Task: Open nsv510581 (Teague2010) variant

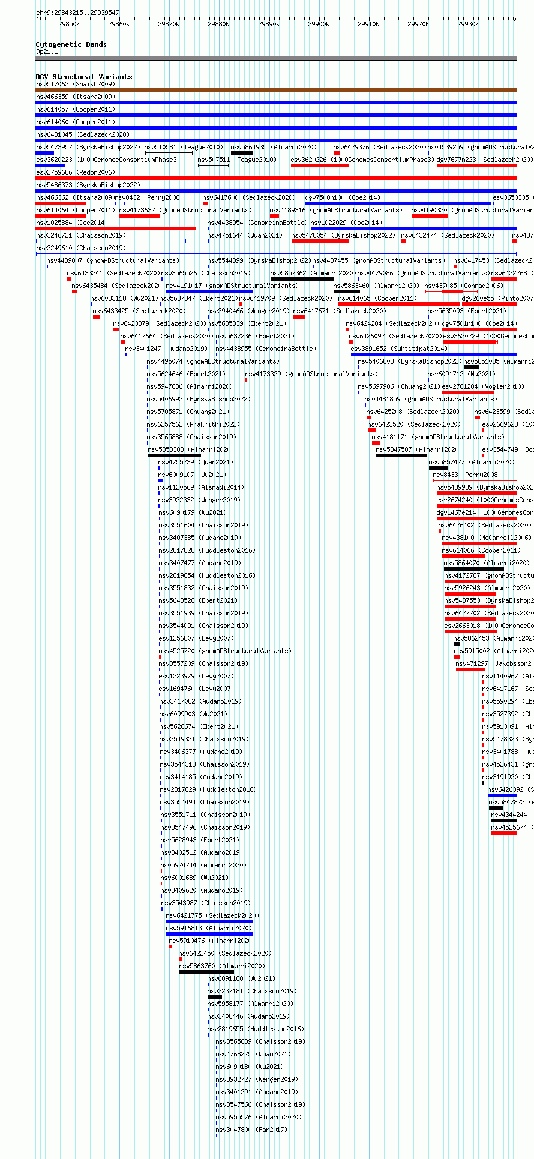Action: pos(184,147)
